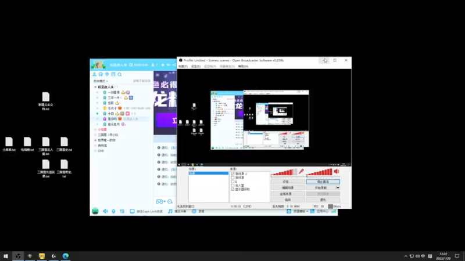Select the 小苹果.txt desktop file
Viewport: 465px width, 261px height.
(9, 144)
